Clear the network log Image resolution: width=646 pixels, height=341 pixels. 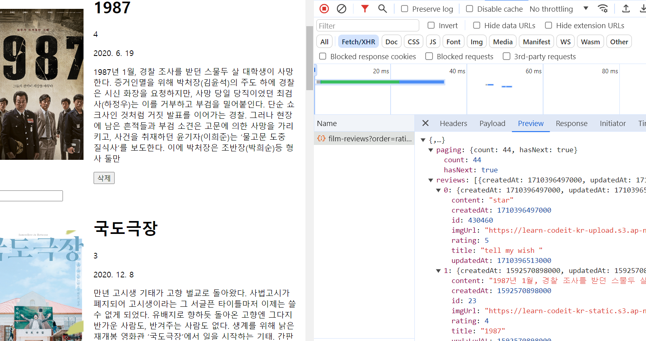[x=341, y=8]
